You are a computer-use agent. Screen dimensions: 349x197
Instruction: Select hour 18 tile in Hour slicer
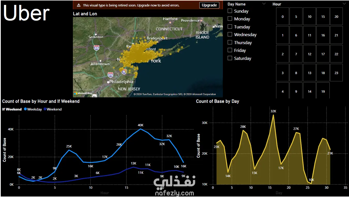[x=323, y=73]
